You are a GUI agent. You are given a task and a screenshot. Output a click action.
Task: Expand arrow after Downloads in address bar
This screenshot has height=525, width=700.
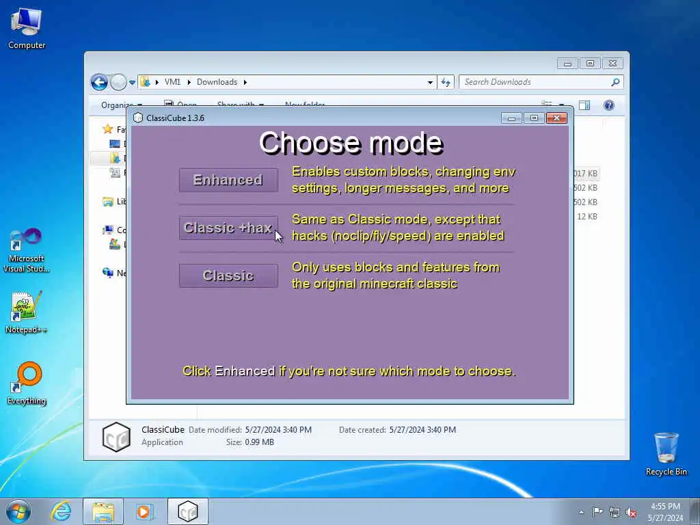tap(245, 82)
